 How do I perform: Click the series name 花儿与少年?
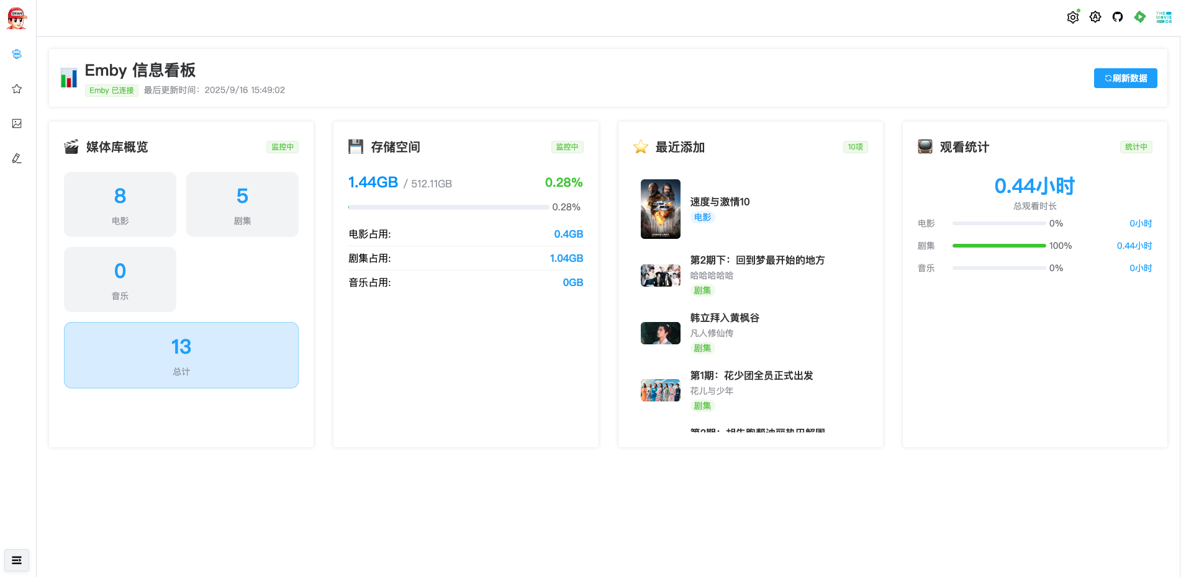[712, 391]
